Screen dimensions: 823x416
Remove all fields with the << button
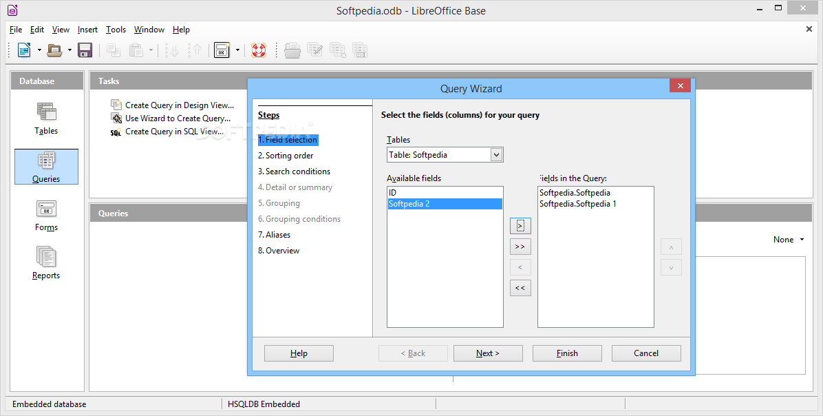pyautogui.click(x=520, y=288)
